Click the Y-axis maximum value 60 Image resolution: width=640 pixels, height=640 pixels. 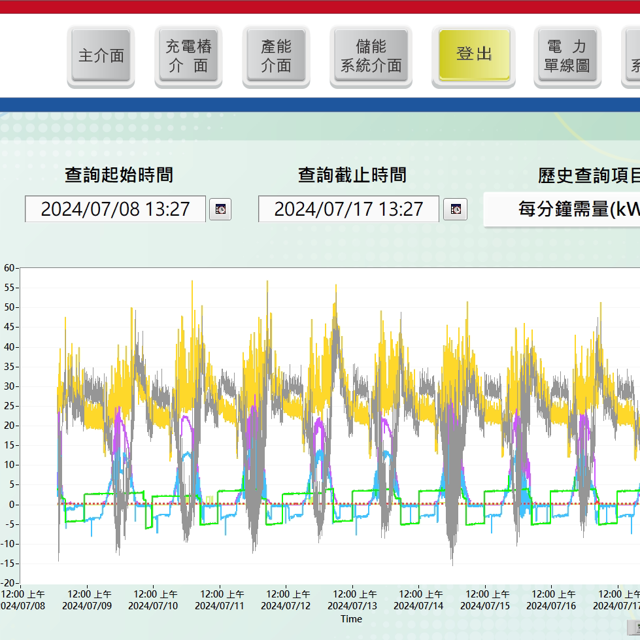click(x=9, y=268)
